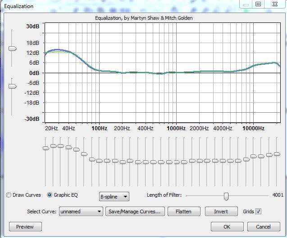The height and width of the screenshot is (238, 287).
Task: Click the lower dB range vertical slider handle
Action: point(13,86)
